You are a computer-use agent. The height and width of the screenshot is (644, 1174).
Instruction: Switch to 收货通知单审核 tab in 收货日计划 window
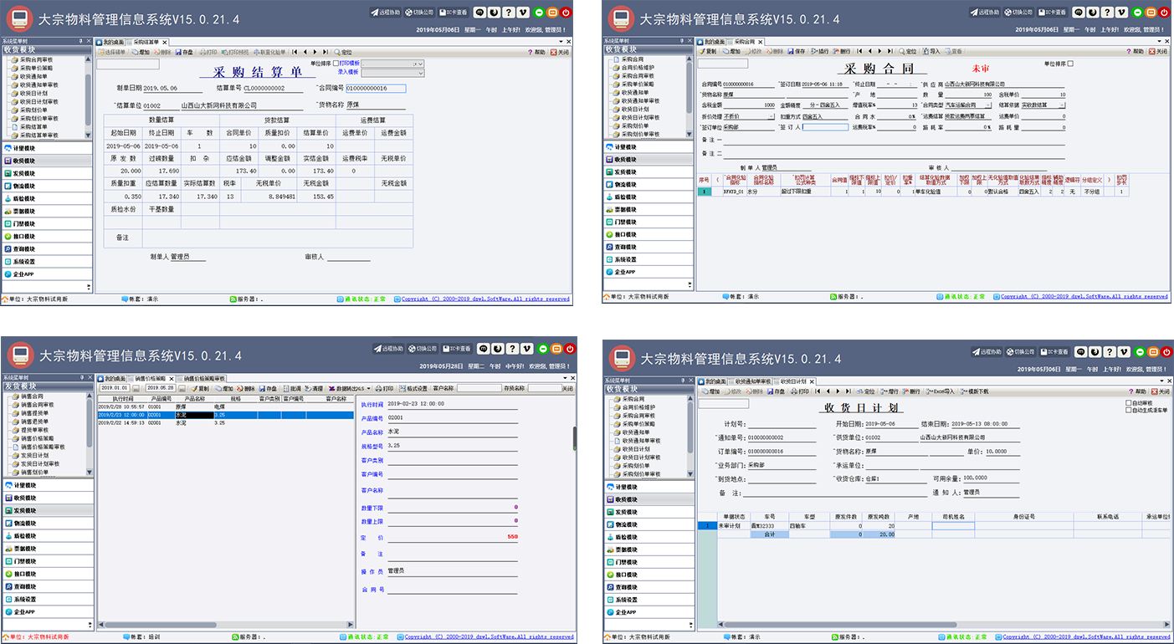[x=751, y=381]
